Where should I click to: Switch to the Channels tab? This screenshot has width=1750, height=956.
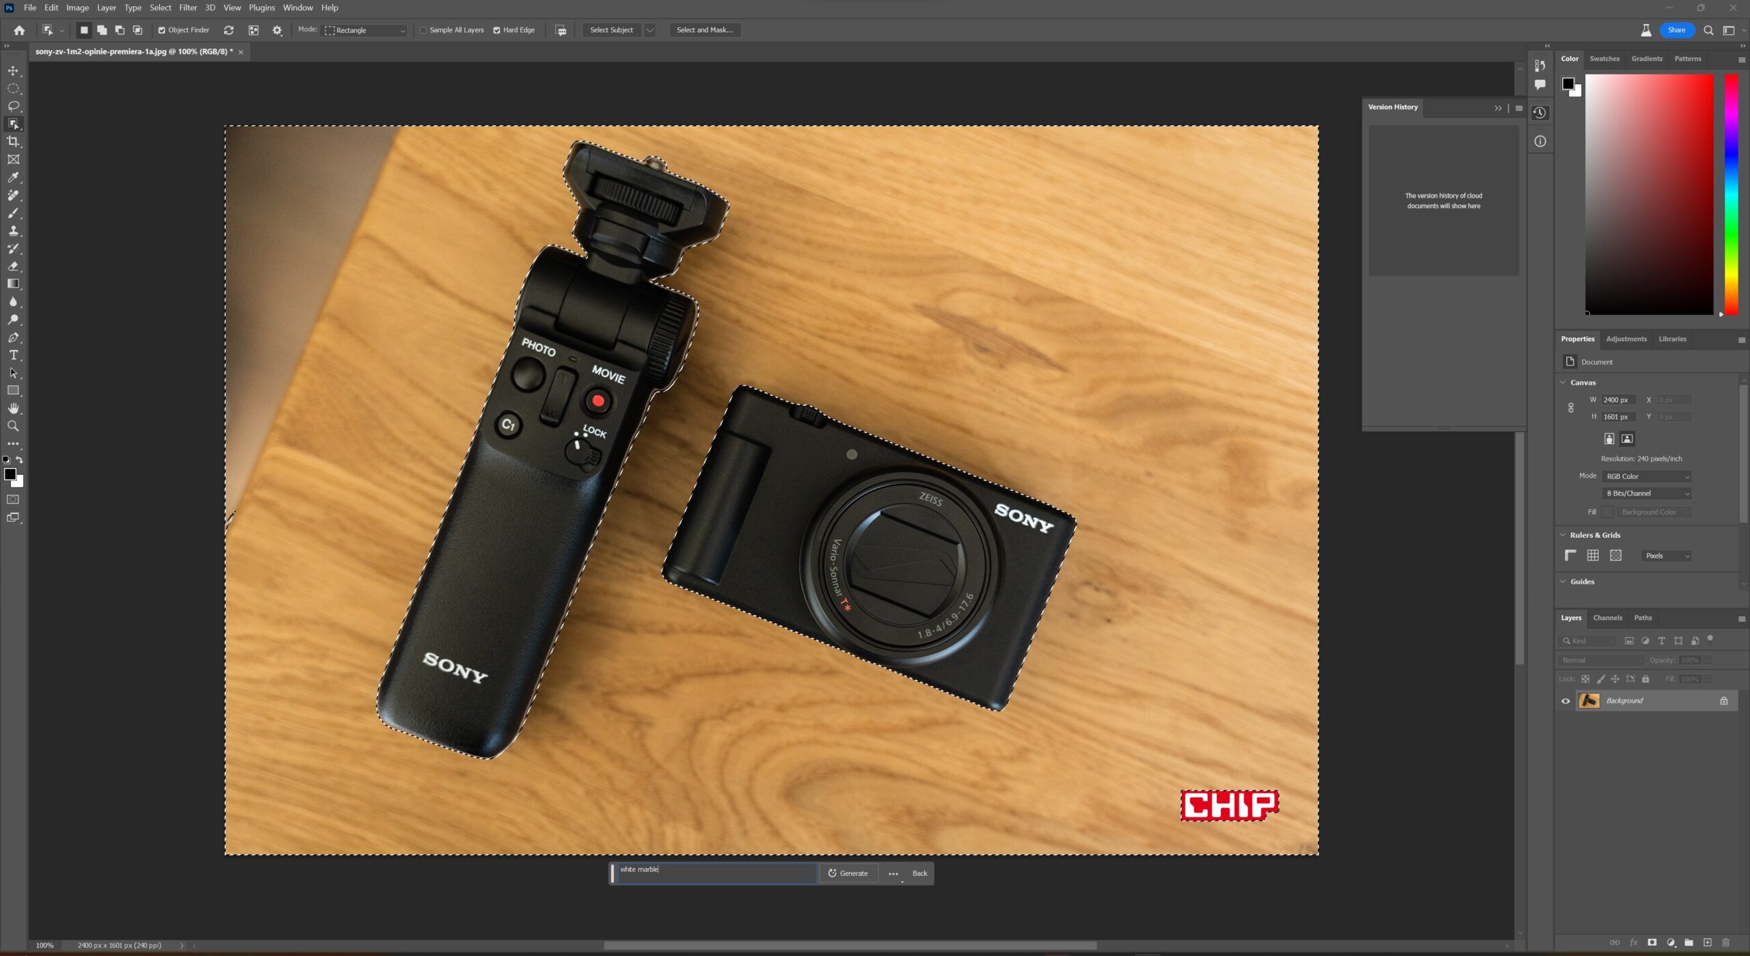pyautogui.click(x=1606, y=618)
